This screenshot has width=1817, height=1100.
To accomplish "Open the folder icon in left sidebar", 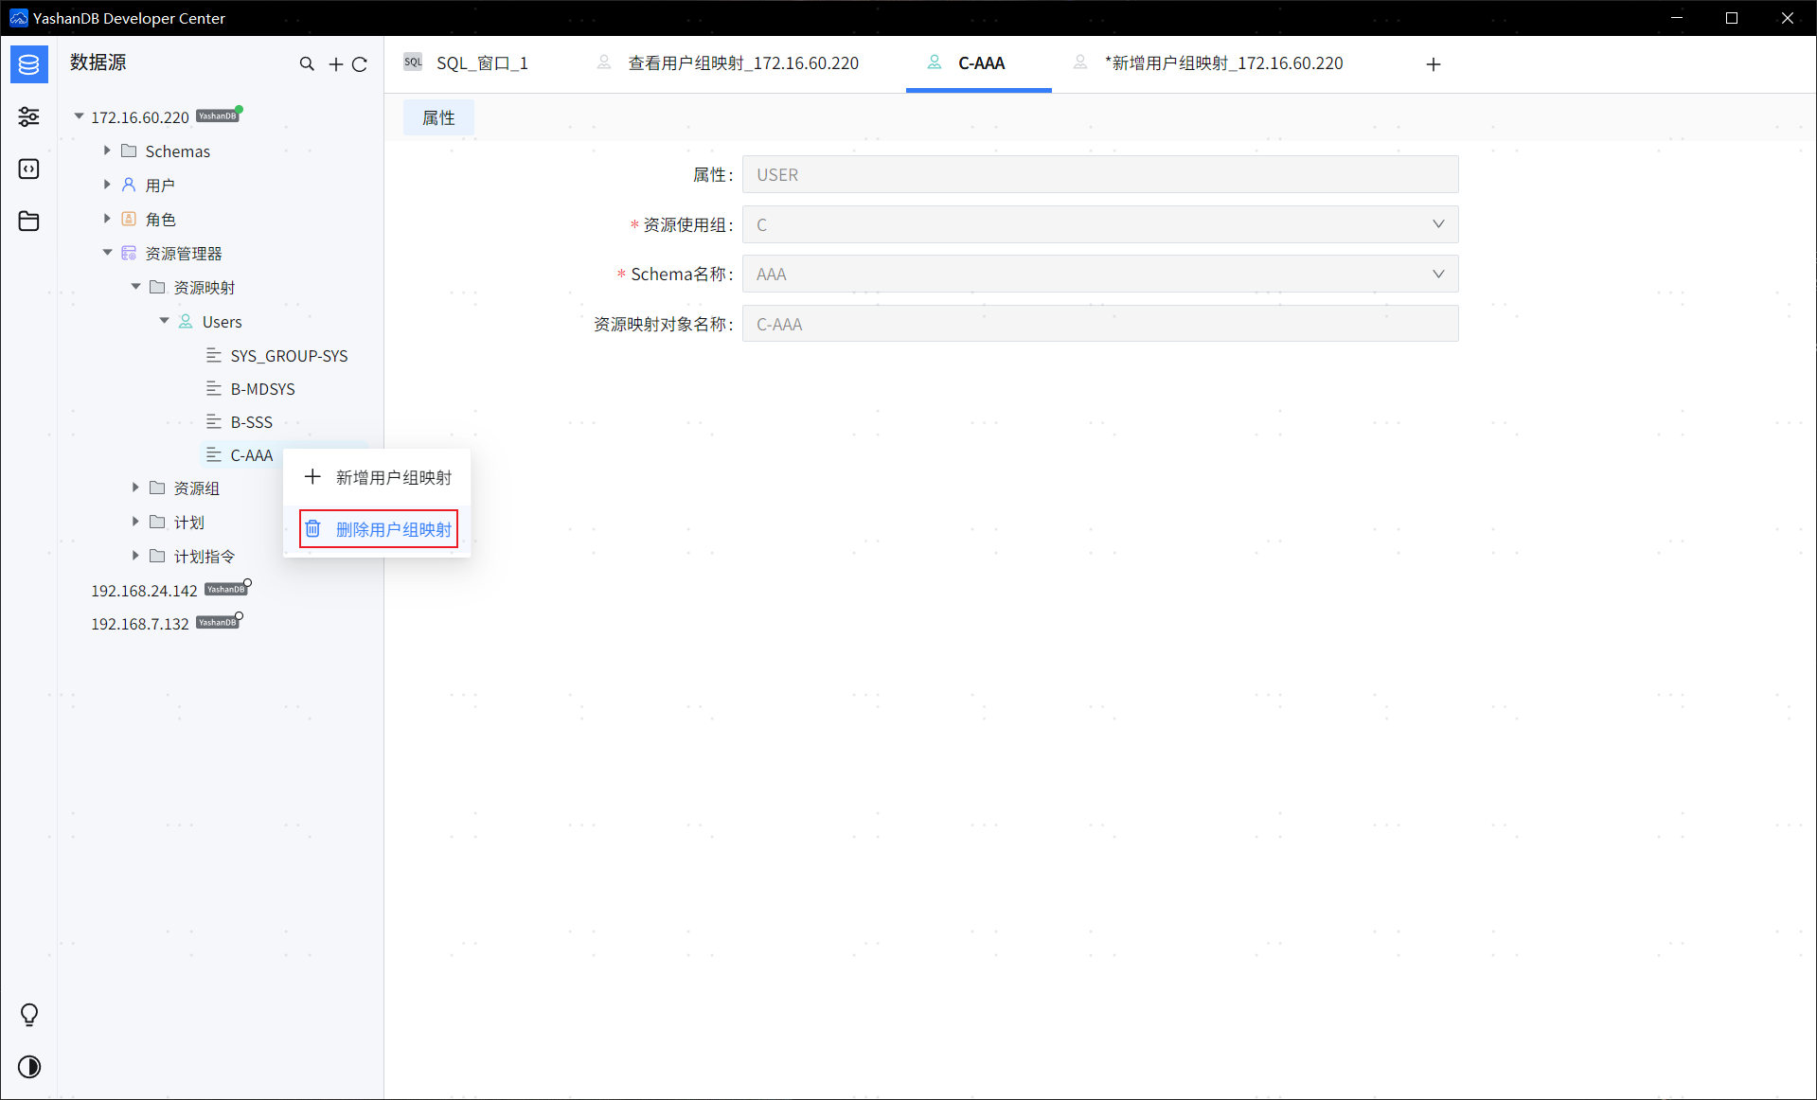I will 29,221.
